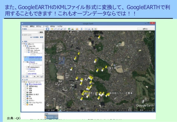Viewport: 177px width, 122px height.
Task: Collapse the 検索 panel triangle
Action: (23, 29)
